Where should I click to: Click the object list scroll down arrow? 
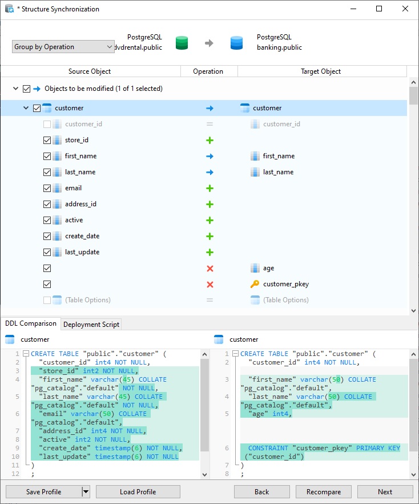pos(413,311)
